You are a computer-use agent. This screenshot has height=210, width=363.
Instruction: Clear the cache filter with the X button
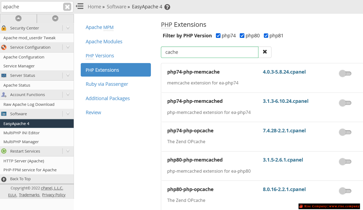[x=265, y=52]
